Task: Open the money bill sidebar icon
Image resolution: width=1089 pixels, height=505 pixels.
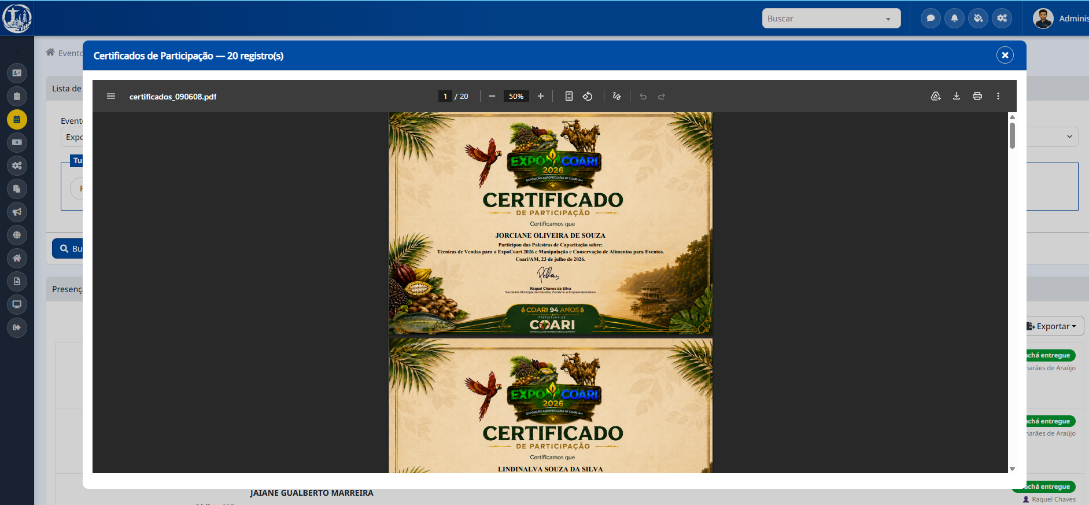Action: (x=17, y=142)
